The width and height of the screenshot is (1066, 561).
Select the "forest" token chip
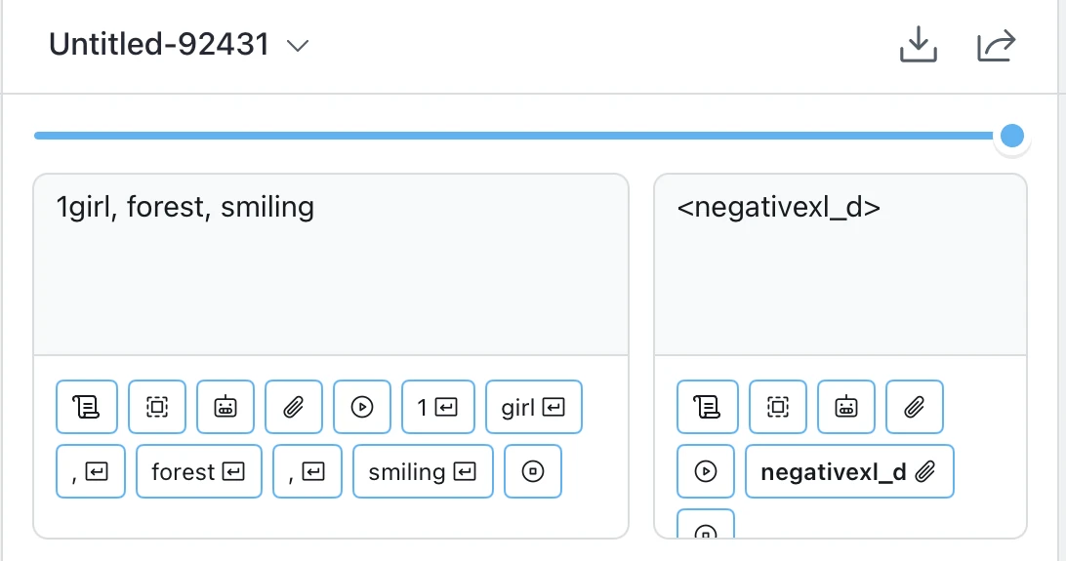[x=199, y=472]
